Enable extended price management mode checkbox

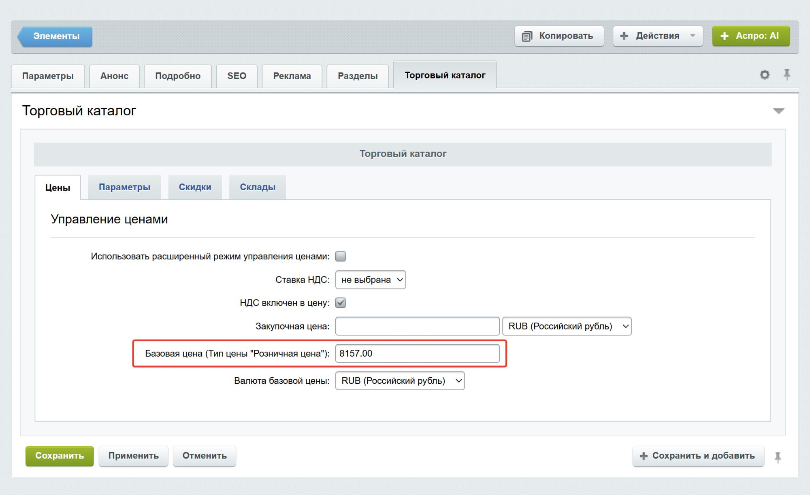[341, 256]
